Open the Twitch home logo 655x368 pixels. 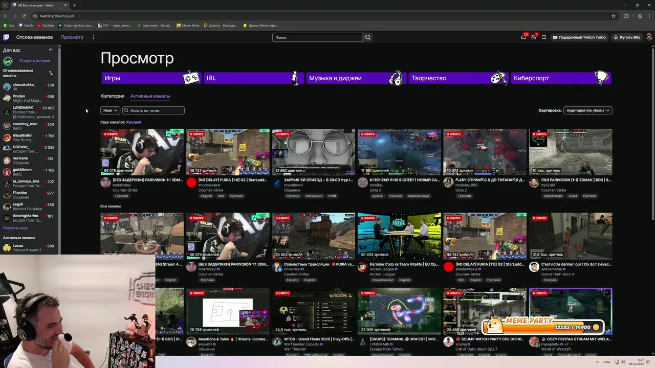(6, 37)
